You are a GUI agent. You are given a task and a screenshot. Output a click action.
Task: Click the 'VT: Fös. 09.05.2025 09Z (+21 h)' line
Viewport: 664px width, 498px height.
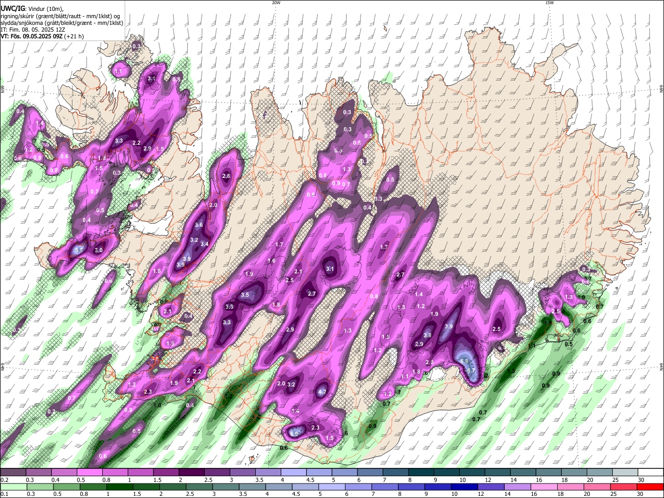[x=42, y=36]
